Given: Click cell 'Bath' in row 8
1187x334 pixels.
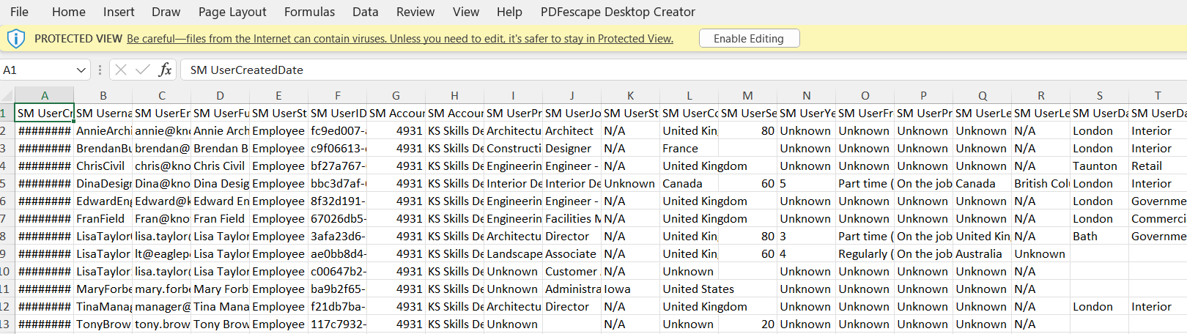Looking at the screenshot, I should [1100, 237].
